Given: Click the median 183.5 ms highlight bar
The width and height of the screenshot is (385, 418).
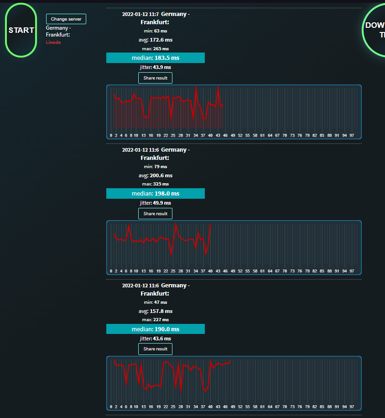Looking at the screenshot, I should [156, 58].
